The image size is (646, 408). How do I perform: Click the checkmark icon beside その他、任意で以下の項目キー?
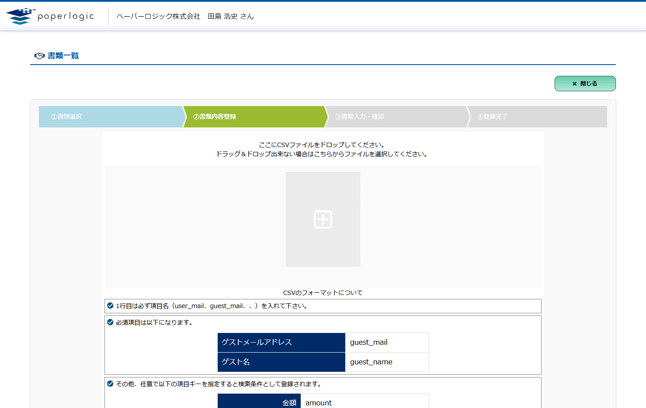pos(110,384)
